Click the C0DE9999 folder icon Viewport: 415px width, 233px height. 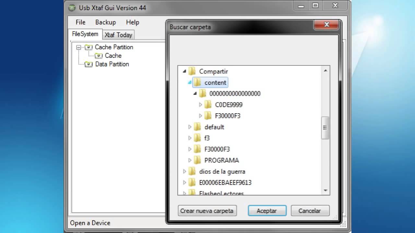[208, 105]
